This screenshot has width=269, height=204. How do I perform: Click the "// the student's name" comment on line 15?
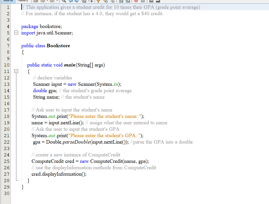[x=83, y=97]
